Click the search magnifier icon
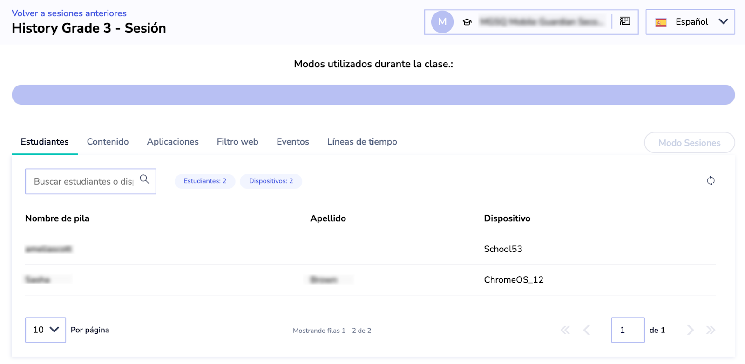This screenshot has width=745, height=364. click(145, 179)
